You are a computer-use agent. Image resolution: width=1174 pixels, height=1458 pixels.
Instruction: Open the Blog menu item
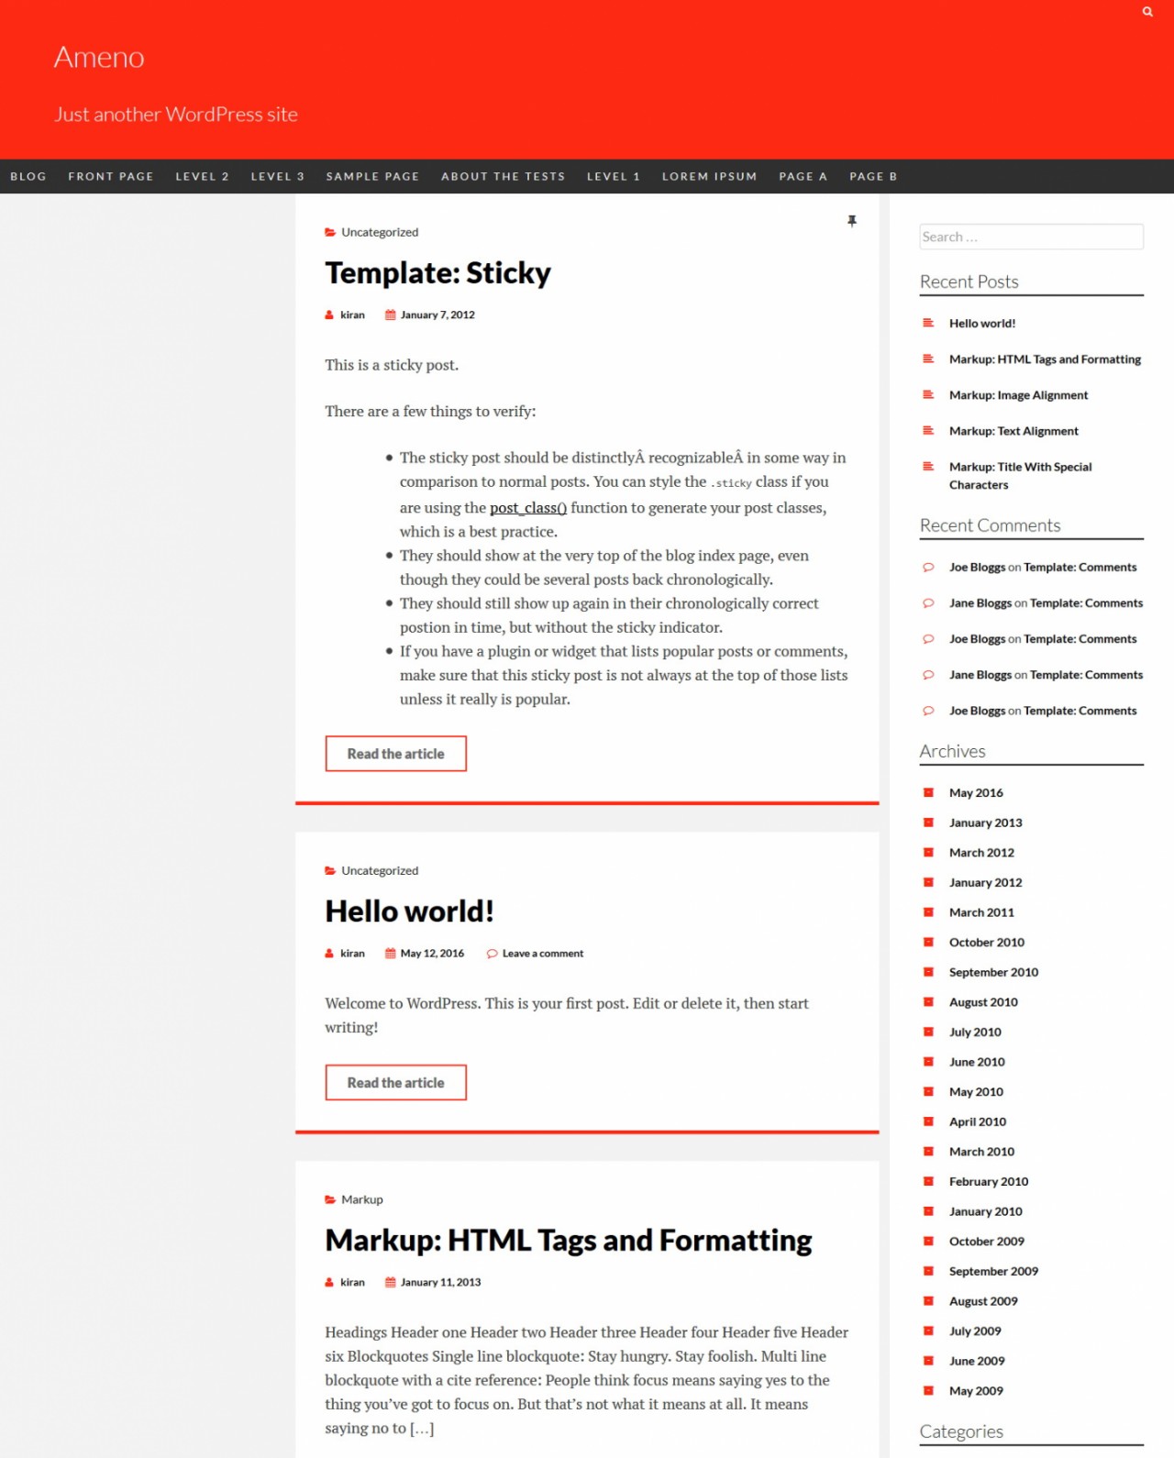tap(28, 176)
